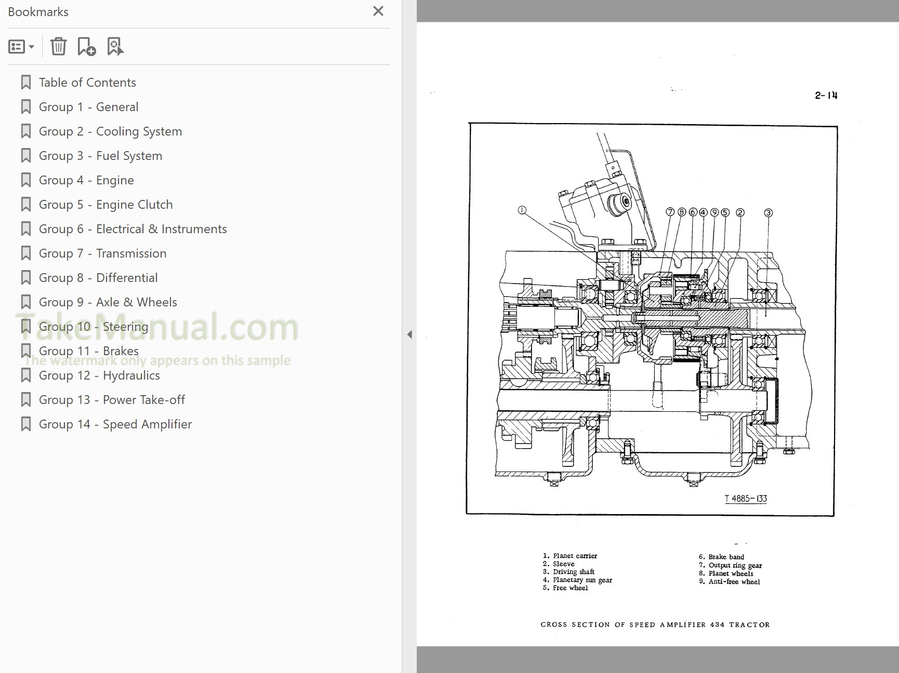Create a new bookmark
This screenshot has width=899, height=673.
[x=86, y=46]
